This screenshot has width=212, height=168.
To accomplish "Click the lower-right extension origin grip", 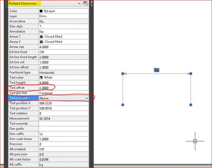I will (x=191, y=105).
